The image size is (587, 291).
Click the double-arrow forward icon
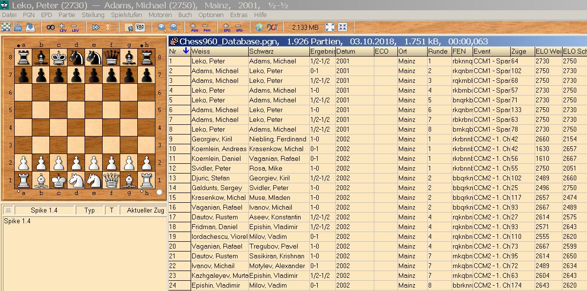96,27
